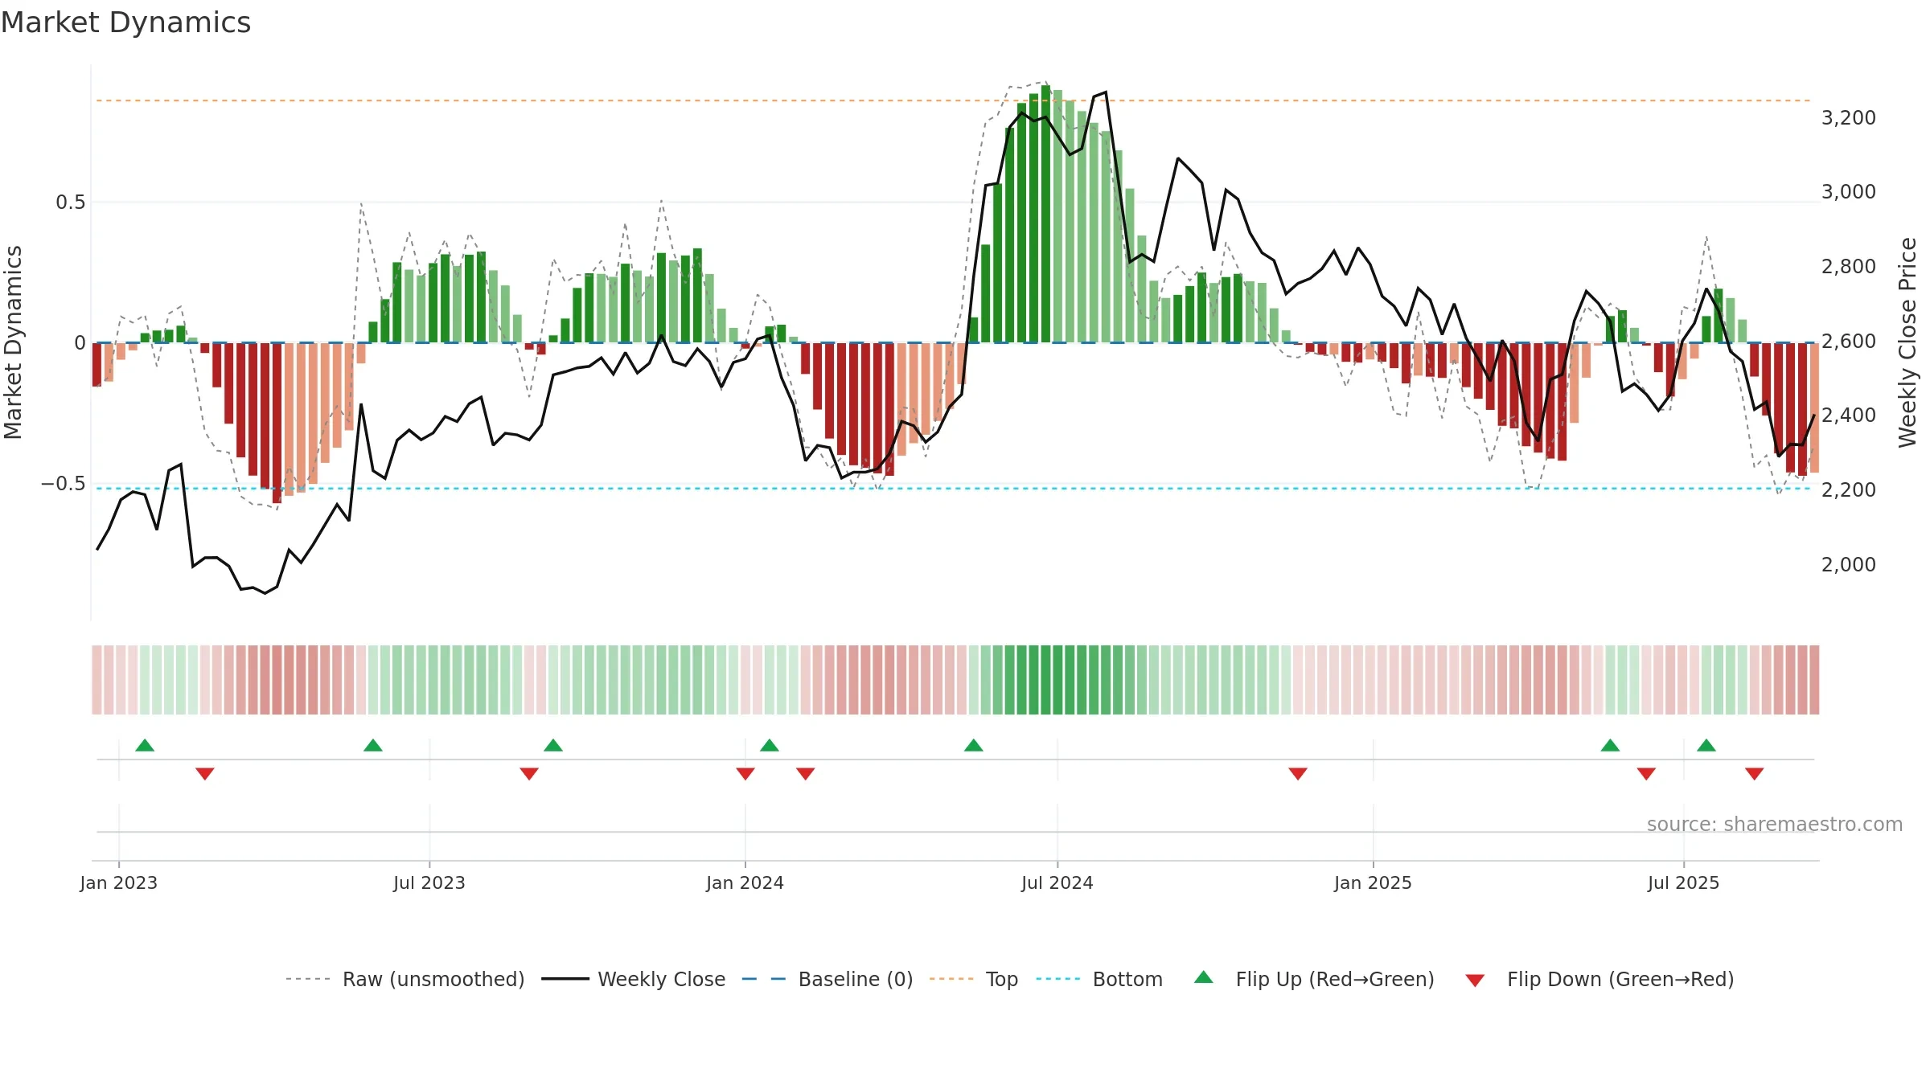
Task: Click the −0.5 left axis tick label
Action: tap(63, 484)
